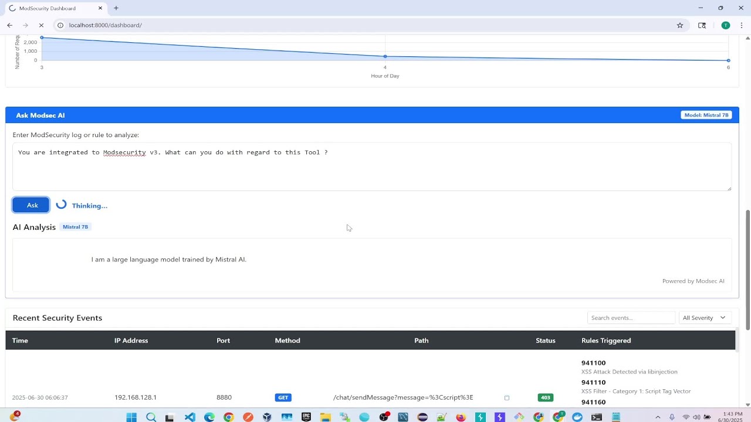Click the Port column header

tap(223, 341)
